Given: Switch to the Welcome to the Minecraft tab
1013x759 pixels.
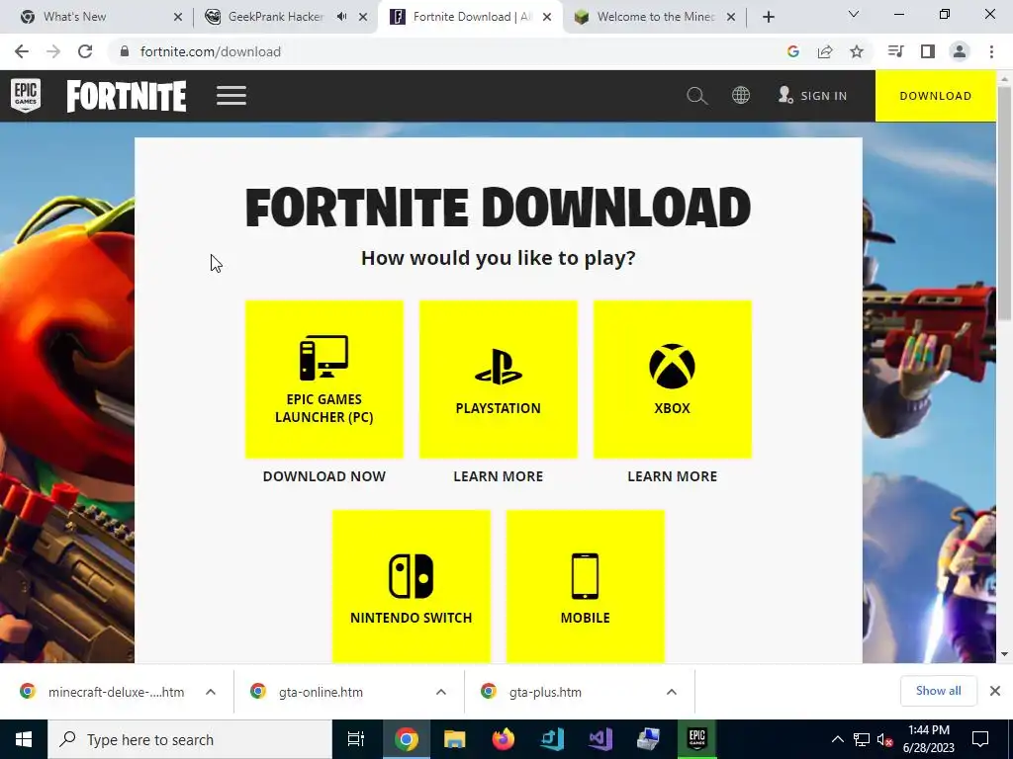Looking at the screenshot, I should [655, 17].
